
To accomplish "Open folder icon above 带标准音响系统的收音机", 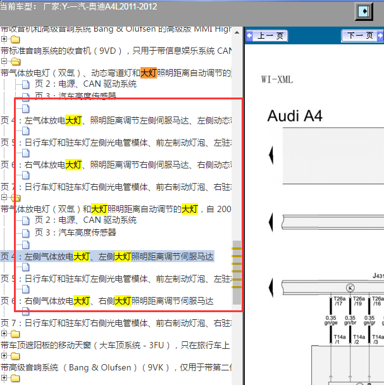I will tap(15, 39).
